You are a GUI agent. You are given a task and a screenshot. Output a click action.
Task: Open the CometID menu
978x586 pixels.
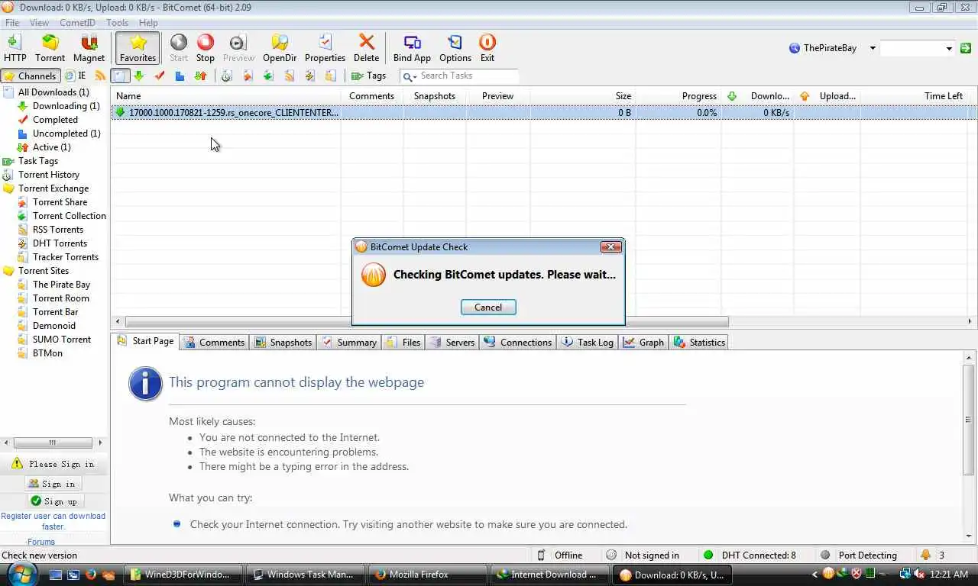[x=77, y=23]
